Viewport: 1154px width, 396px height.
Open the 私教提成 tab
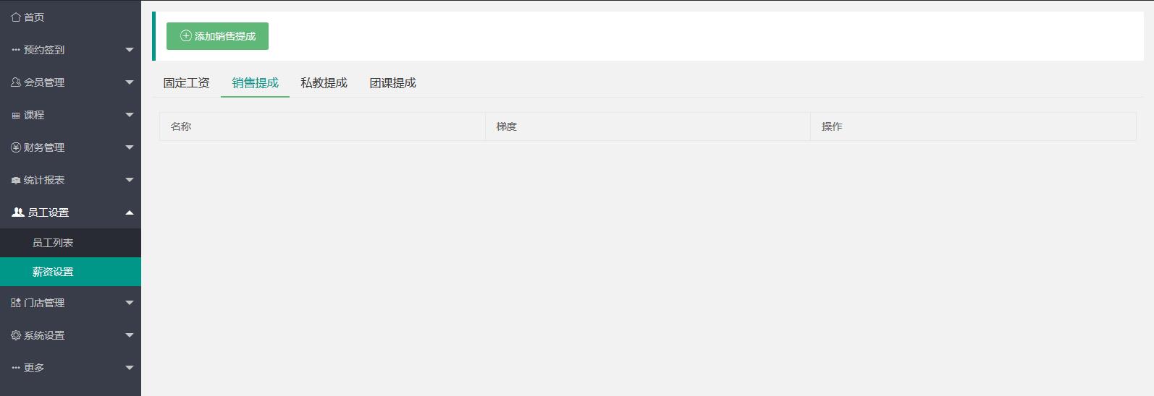(x=324, y=83)
